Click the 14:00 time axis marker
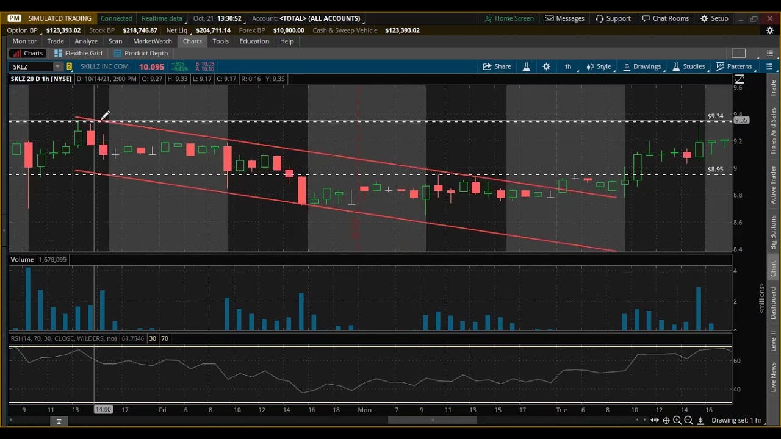781x439 pixels. [103, 410]
